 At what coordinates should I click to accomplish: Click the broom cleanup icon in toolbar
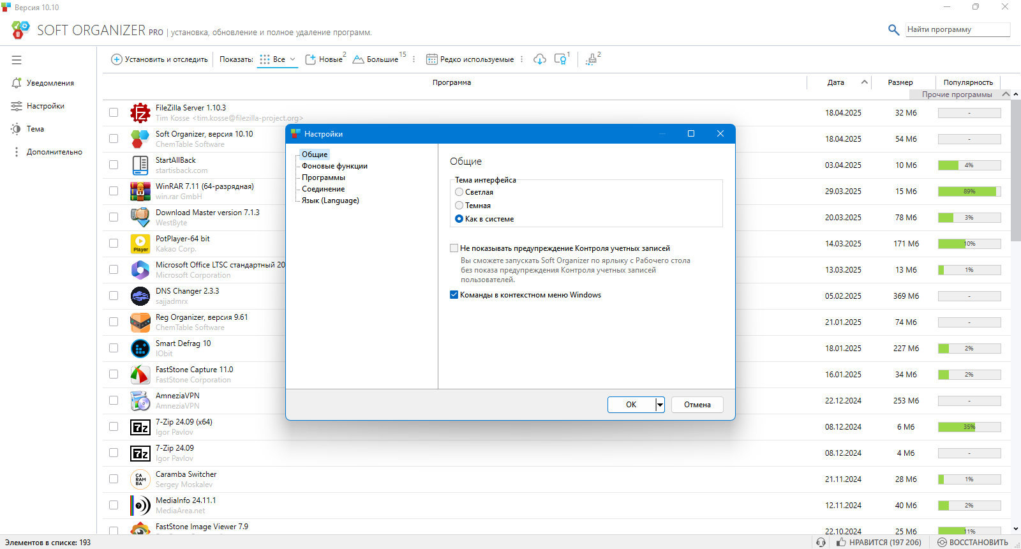pos(592,59)
